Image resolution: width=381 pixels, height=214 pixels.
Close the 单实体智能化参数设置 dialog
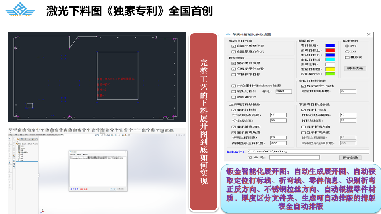click(368, 34)
